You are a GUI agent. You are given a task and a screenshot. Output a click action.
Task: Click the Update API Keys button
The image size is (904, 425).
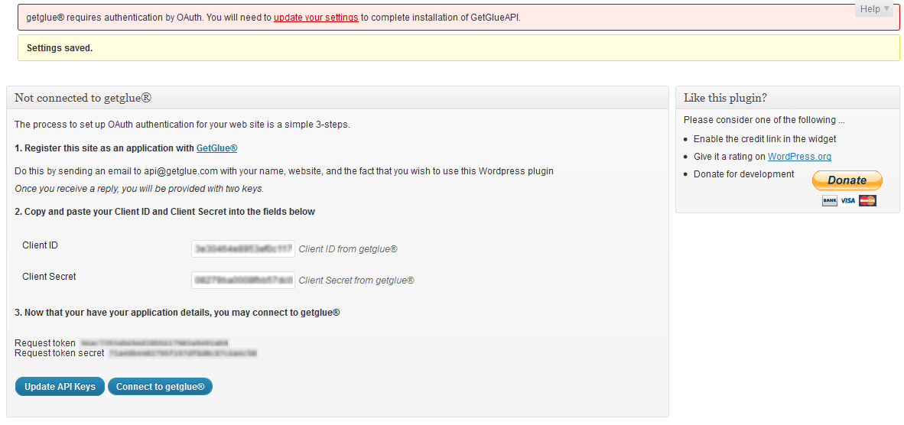click(x=60, y=387)
